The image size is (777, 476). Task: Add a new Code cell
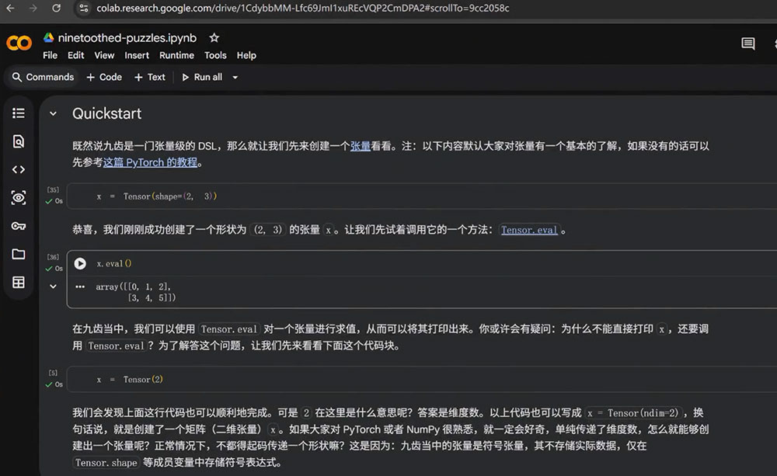[x=104, y=78]
